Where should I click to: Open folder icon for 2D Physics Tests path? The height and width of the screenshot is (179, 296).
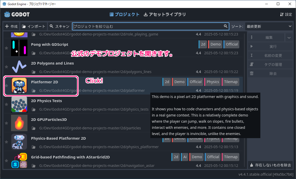[x=33, y=109]
